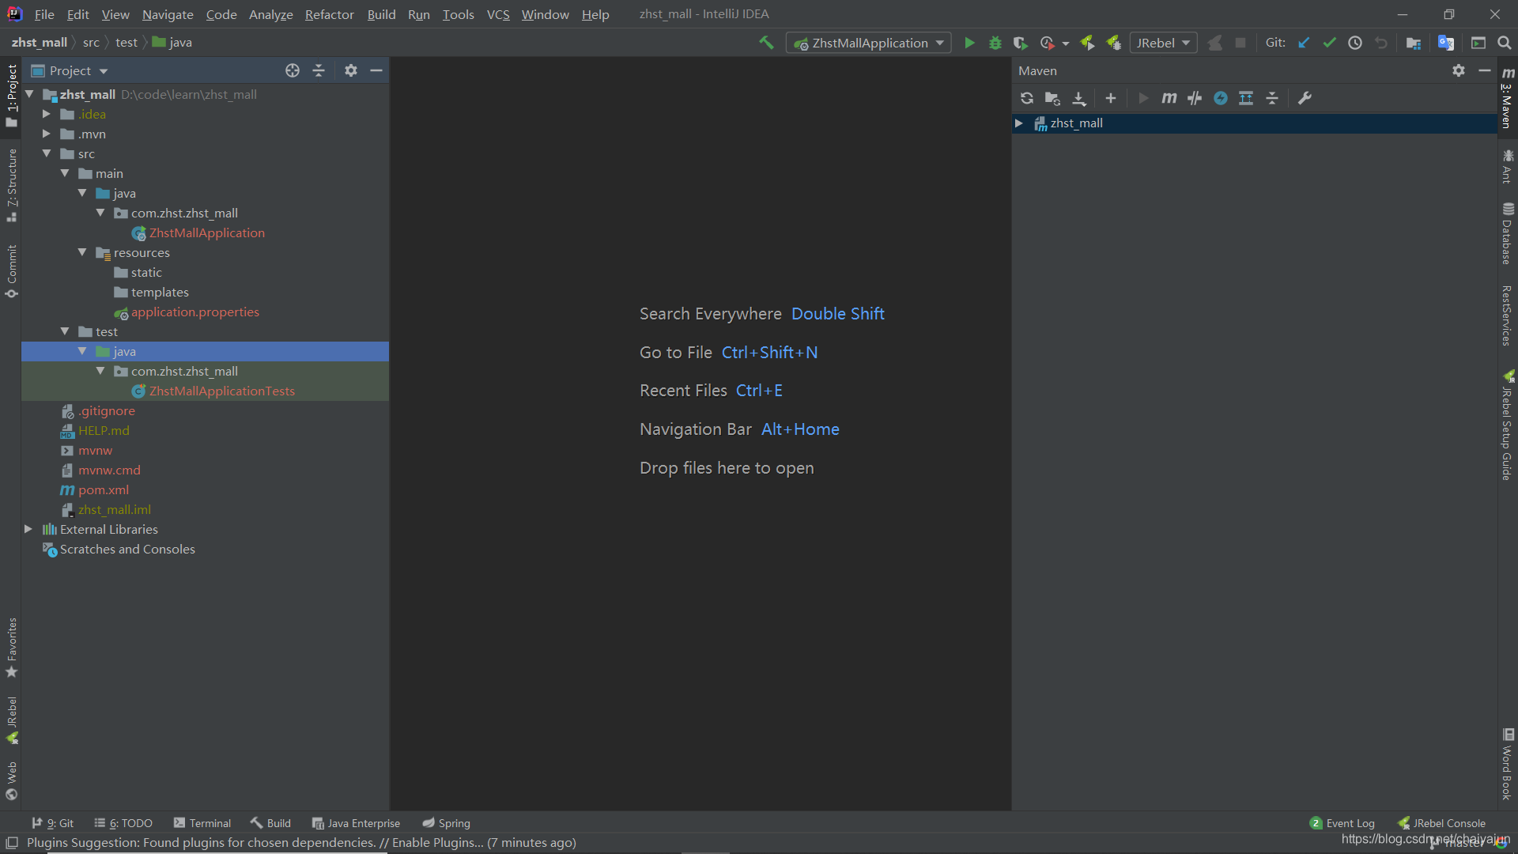1518x854 pixels.
Task: Open Project Structure folder icon in toolbar
Action: [1414, 43]
